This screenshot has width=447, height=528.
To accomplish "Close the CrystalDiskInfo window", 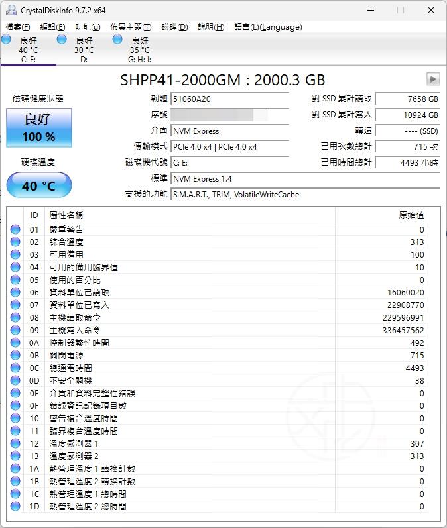I will [x=431, y=10].
